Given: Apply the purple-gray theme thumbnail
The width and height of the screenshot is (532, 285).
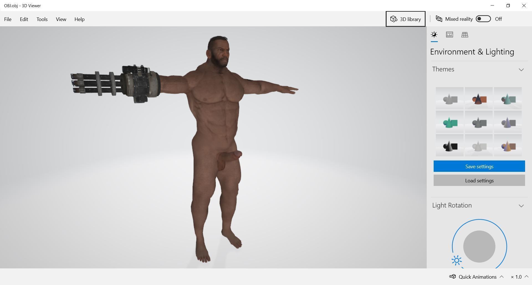Looking at the screenshot, I should point(508,122).
